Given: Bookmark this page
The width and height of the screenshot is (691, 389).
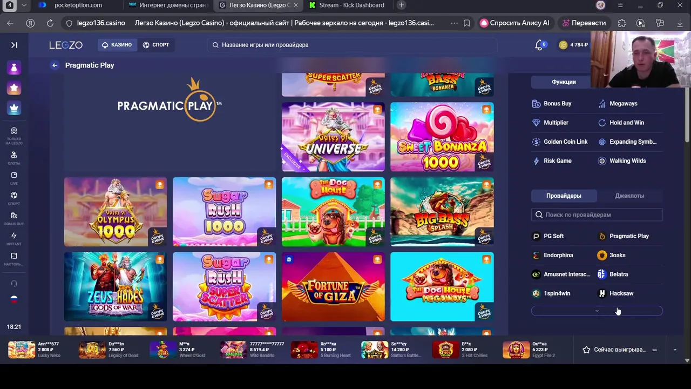Looking at the screenshot, I should 467,23.
